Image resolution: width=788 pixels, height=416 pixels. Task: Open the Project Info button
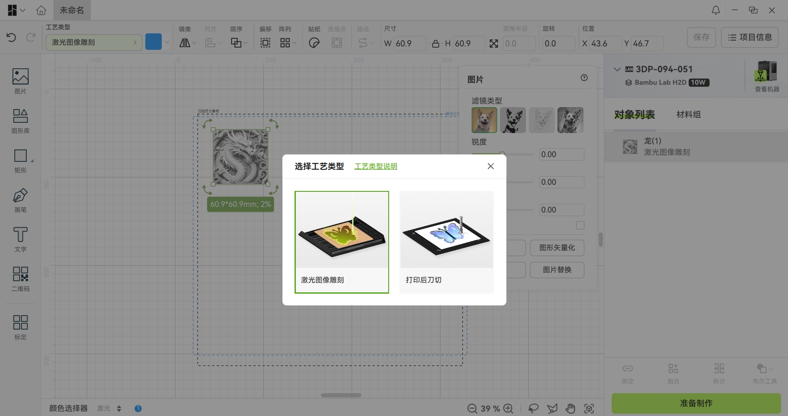(x=750, y=37)
